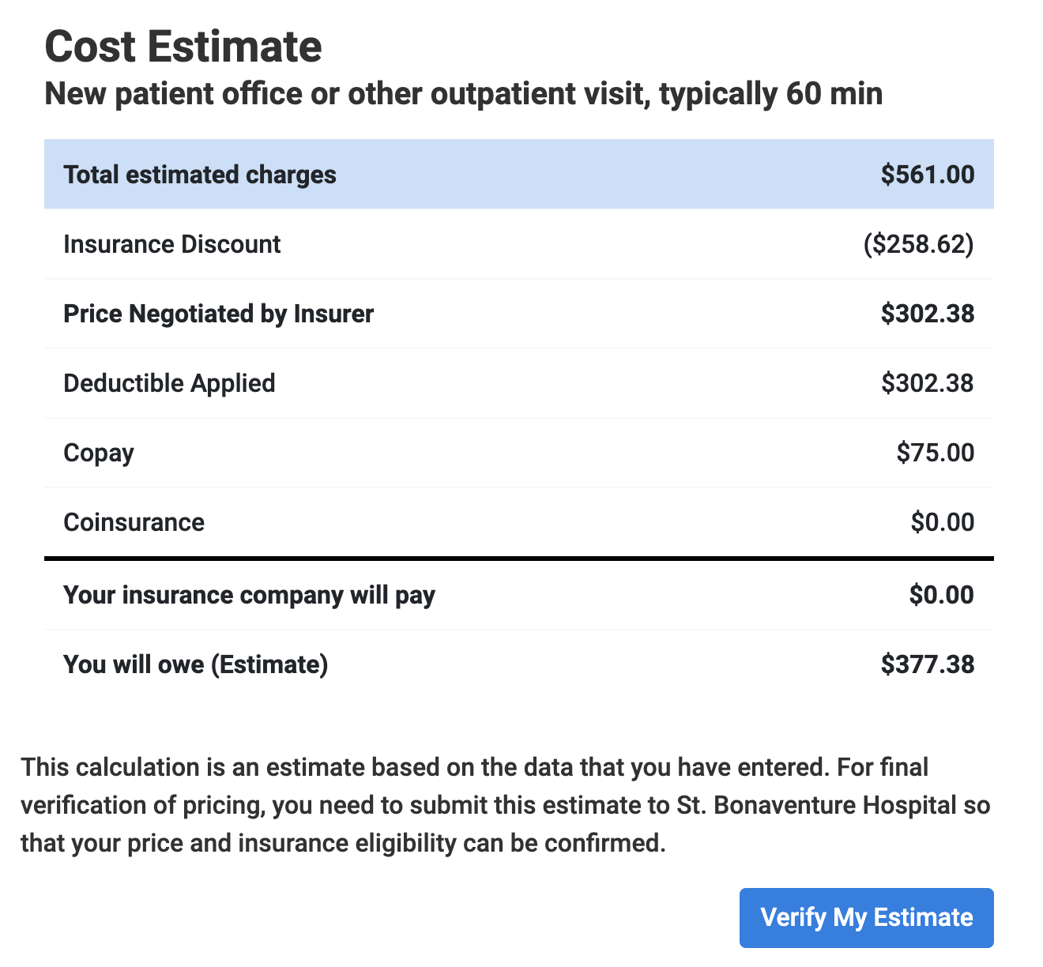Image resolution: width=1043 pixels, height=967 pixels.
Task: Select the You will owe (Estimate) label
Action: pos(195,664)
